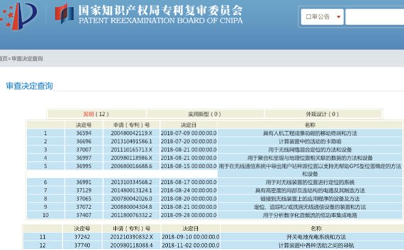Click application number 200880004304.8
This screenshot has height=250, width=404.
131,207
